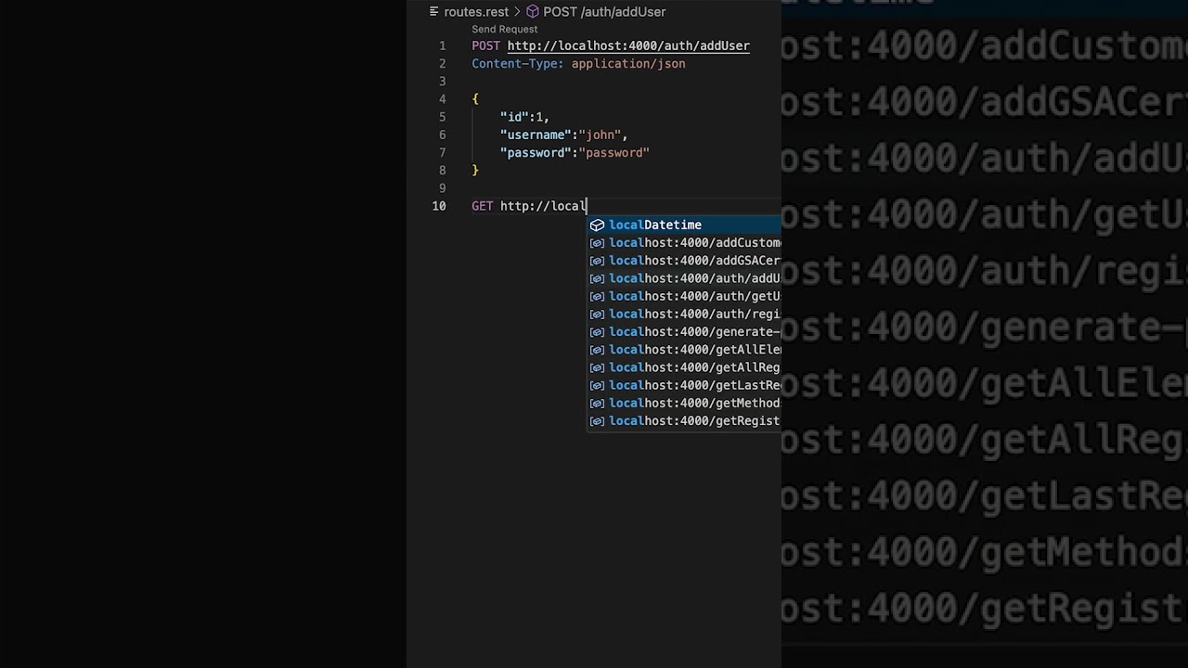Pick the localhost:4000/getMethod suggestion
1188x668 pixels.
tap(684, 403)
